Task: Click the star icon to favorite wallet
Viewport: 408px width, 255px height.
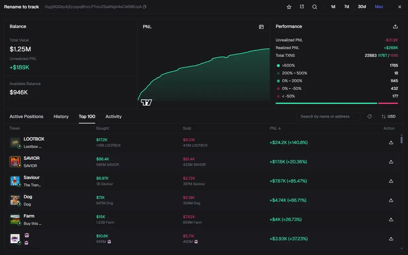Action: (x=289, y=7)
